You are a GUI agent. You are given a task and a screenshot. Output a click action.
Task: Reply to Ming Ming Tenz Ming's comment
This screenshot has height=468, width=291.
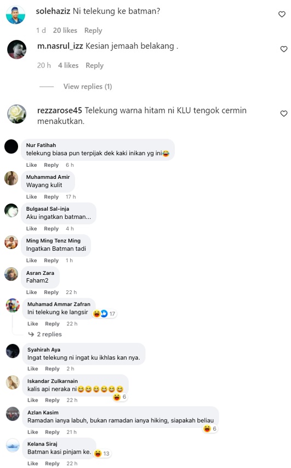pos(52,261)
